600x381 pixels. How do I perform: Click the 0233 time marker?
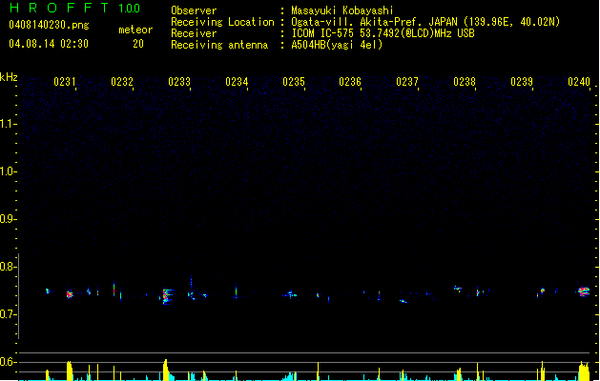(179, 82)
